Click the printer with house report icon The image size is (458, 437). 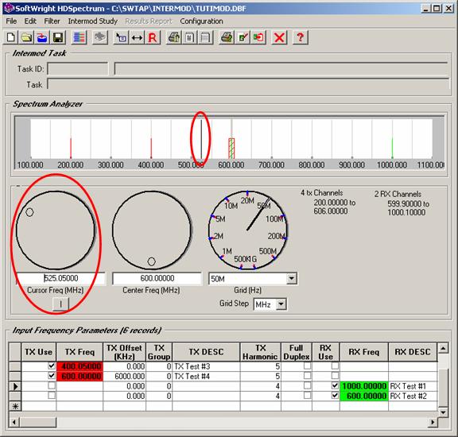[174, 37]
